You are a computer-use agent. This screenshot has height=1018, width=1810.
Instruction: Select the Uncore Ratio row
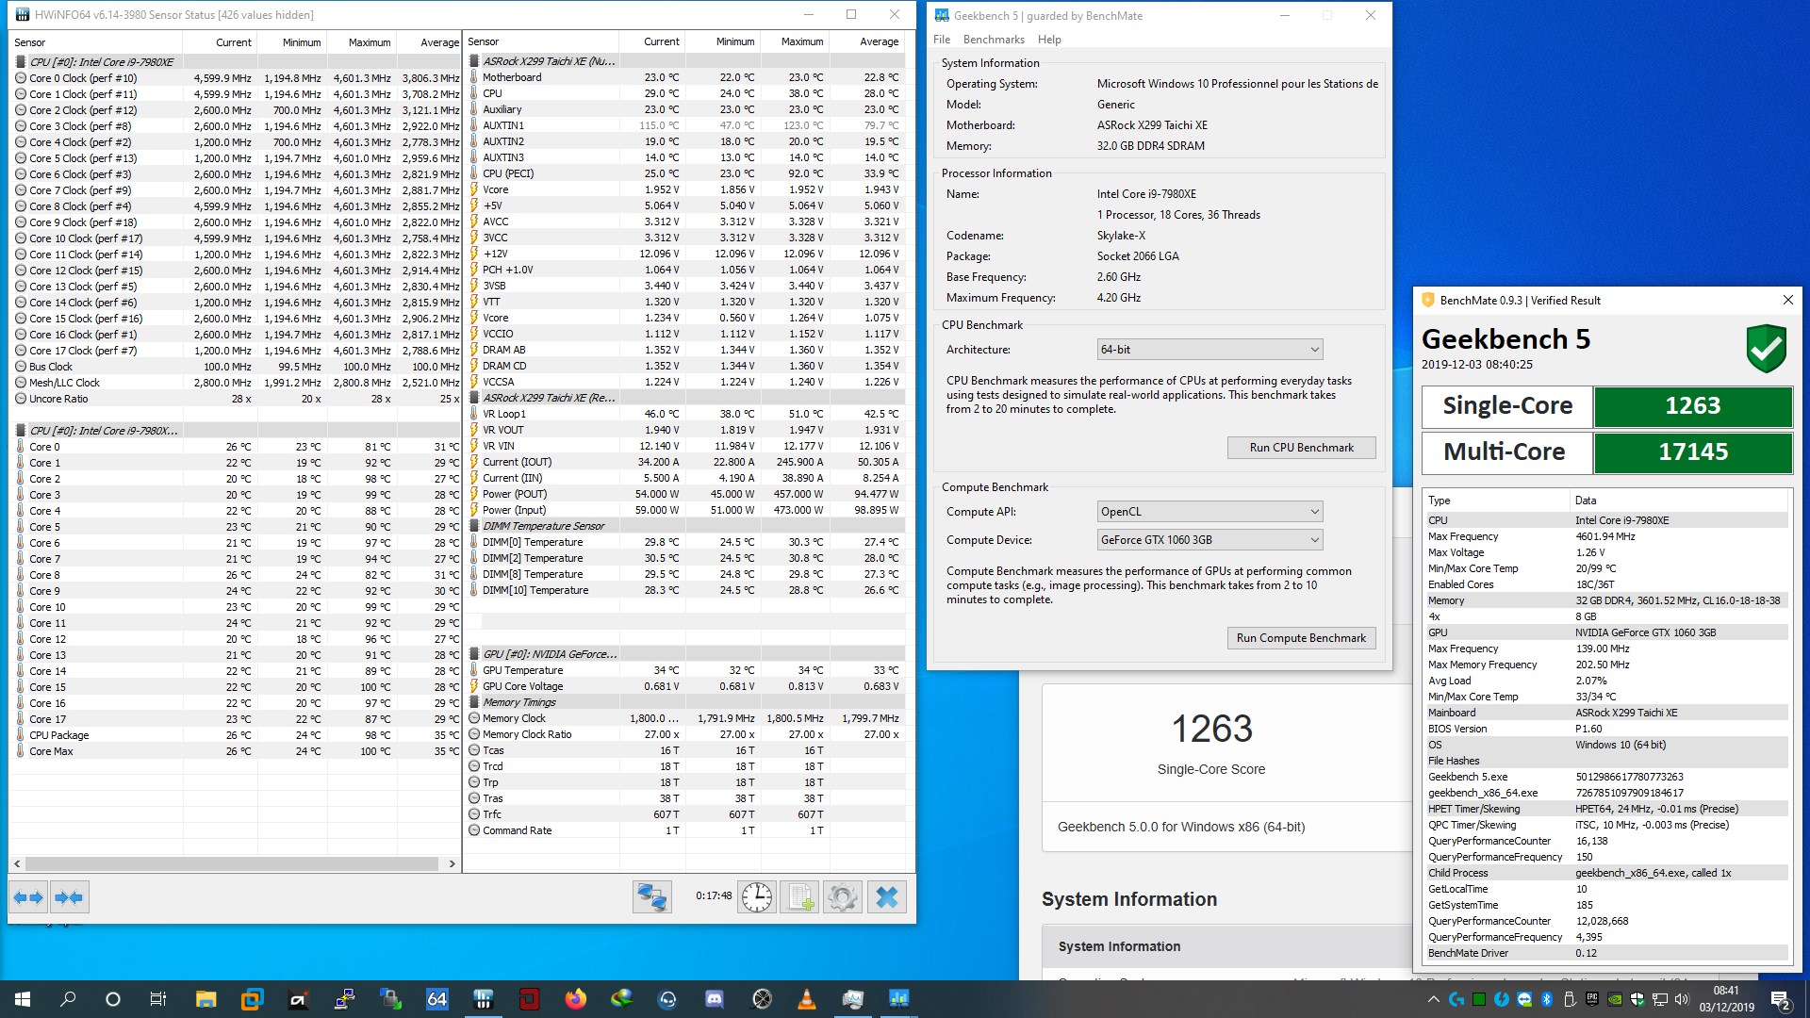[x=236, y=399]
